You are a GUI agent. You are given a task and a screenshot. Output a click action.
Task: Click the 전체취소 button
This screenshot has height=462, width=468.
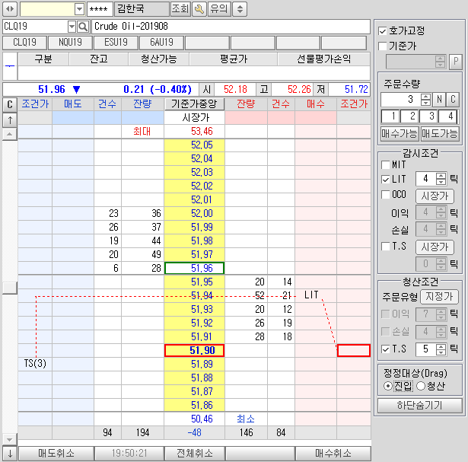(x=194, y=454)
